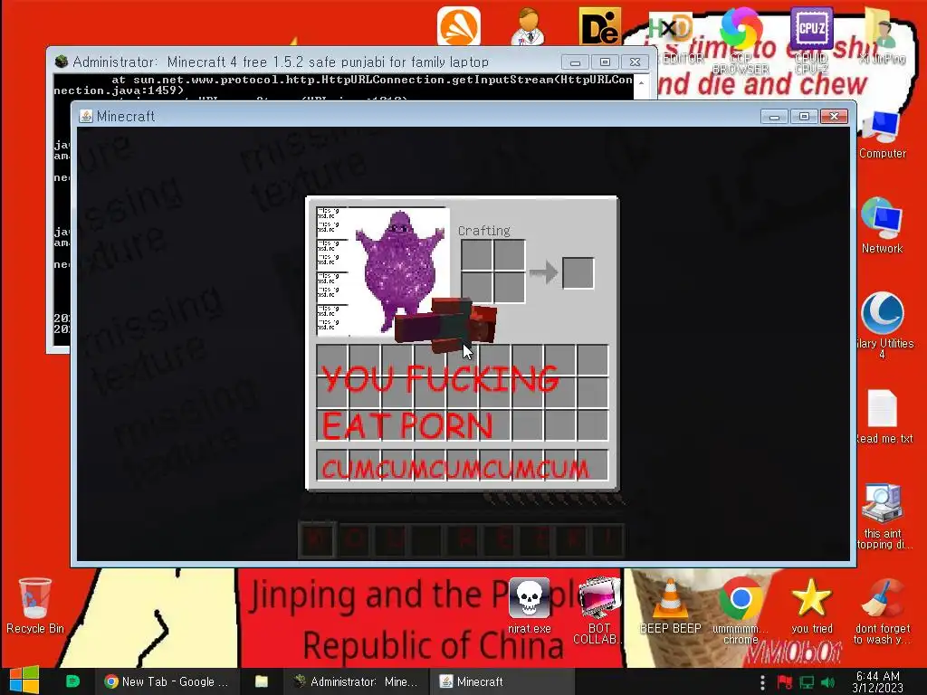Click the network icon in system tray
The image size is (927, 695).
(807, 682)
